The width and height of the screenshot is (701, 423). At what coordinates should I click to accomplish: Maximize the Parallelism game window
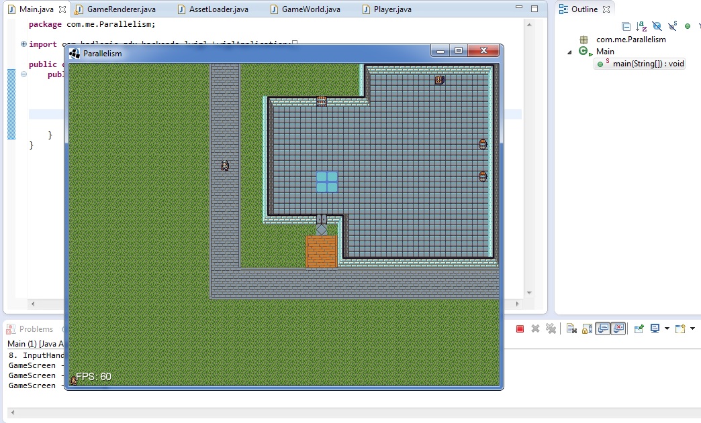[x=458, y=51]
